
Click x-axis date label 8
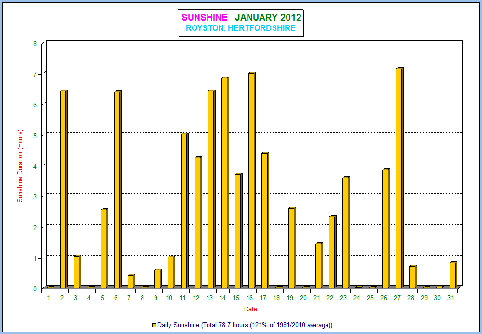(x=143, y=298)
